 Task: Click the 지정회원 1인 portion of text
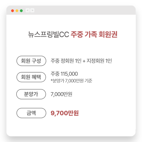pos(99,61)
